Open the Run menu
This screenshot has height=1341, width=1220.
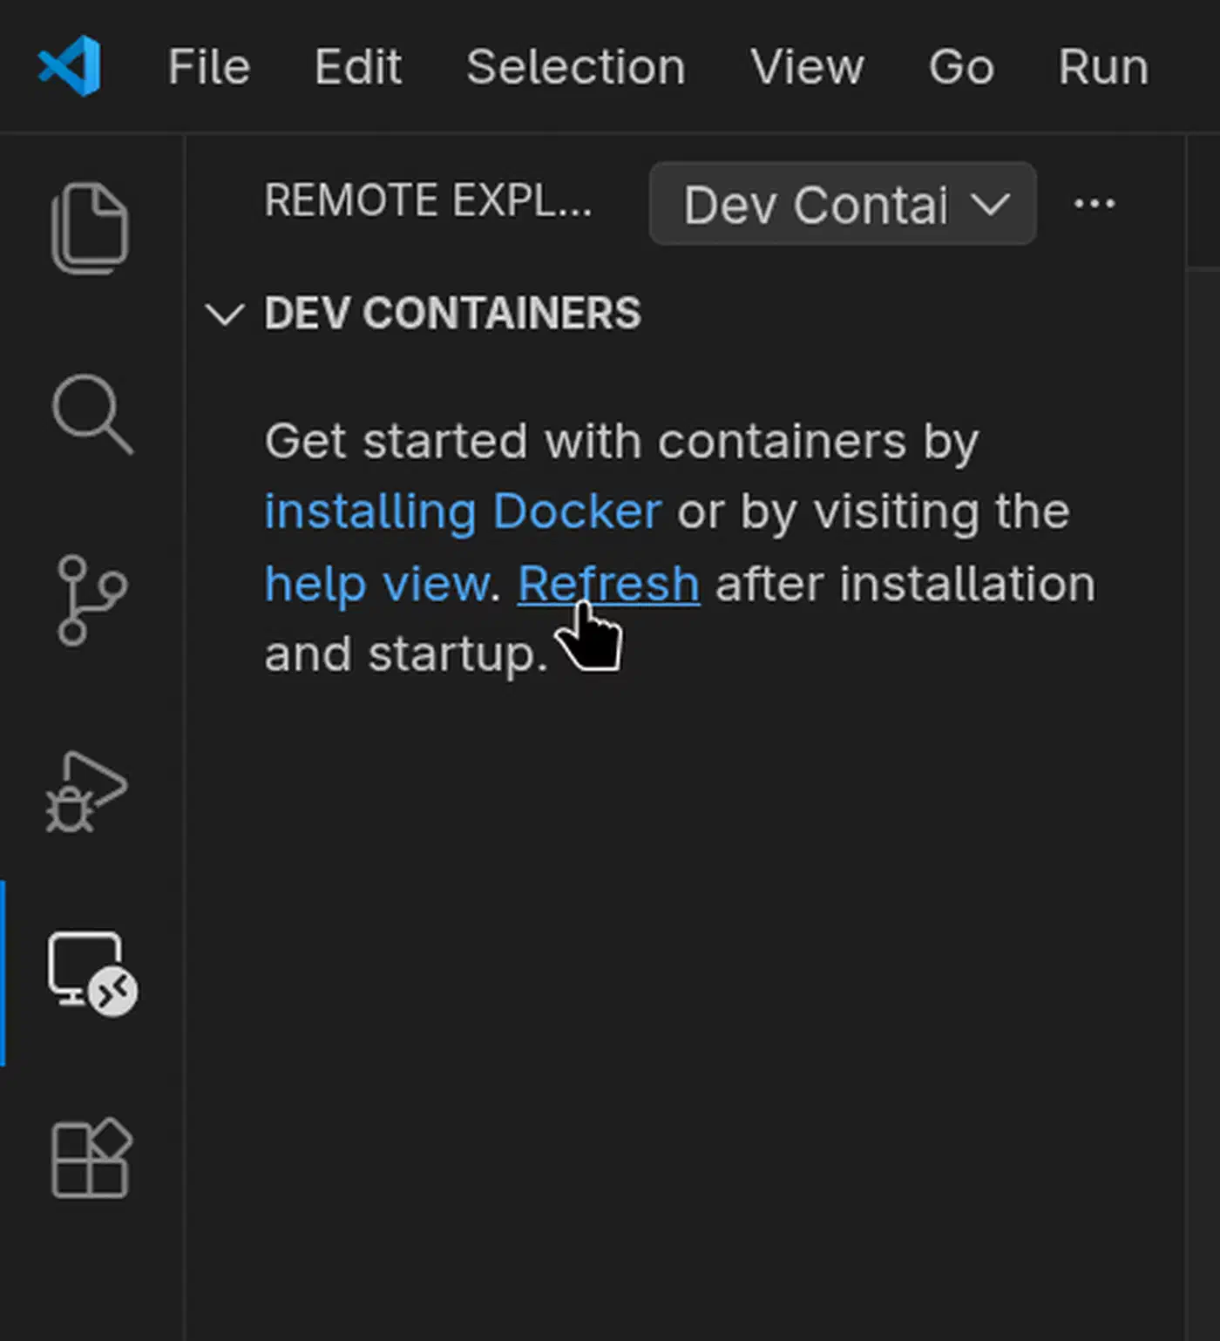click(x=1103, y=67)
